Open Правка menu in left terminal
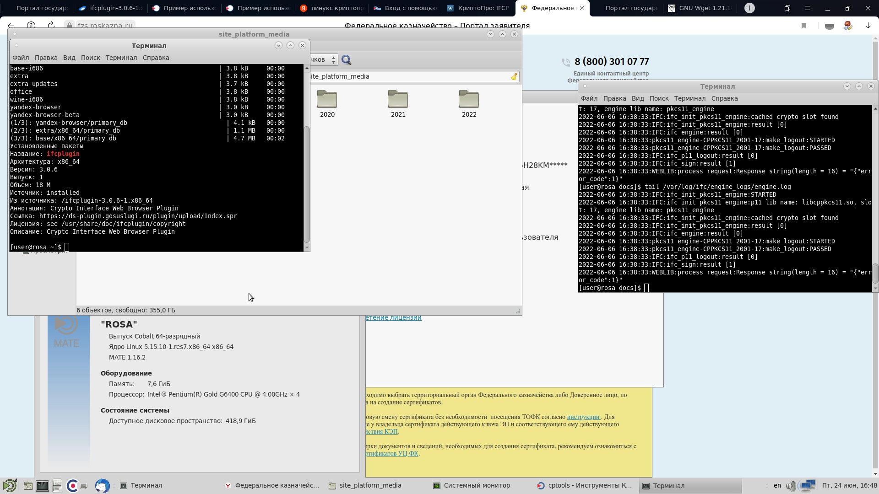879x494 pixels. point(46,58)
